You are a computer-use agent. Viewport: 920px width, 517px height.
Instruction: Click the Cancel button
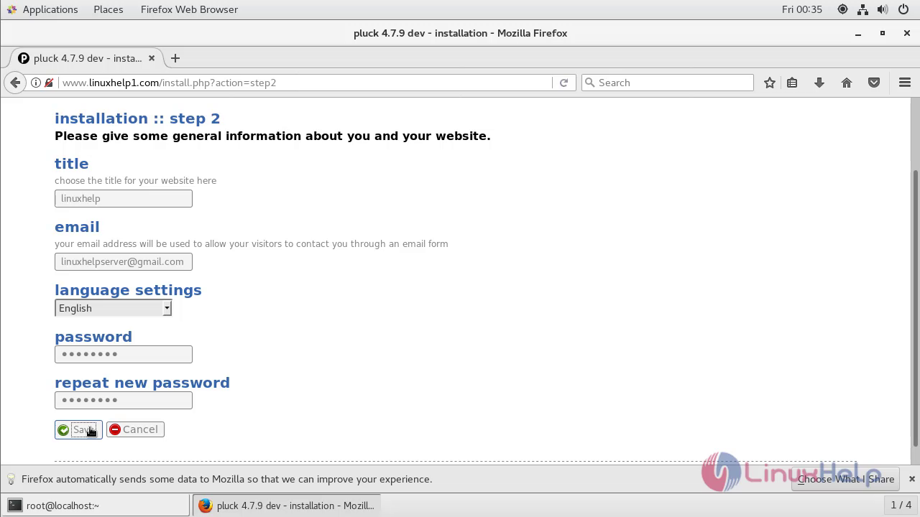click(x=135, y=429)
